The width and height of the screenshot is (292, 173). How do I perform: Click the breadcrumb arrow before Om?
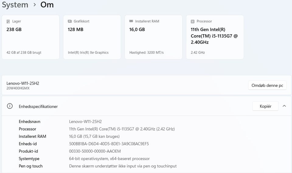[x=35, y=5]
